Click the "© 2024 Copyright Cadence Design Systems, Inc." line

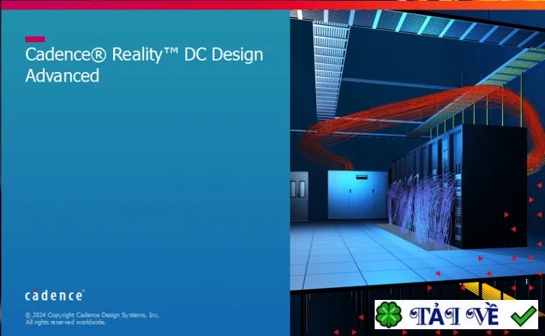92,315
